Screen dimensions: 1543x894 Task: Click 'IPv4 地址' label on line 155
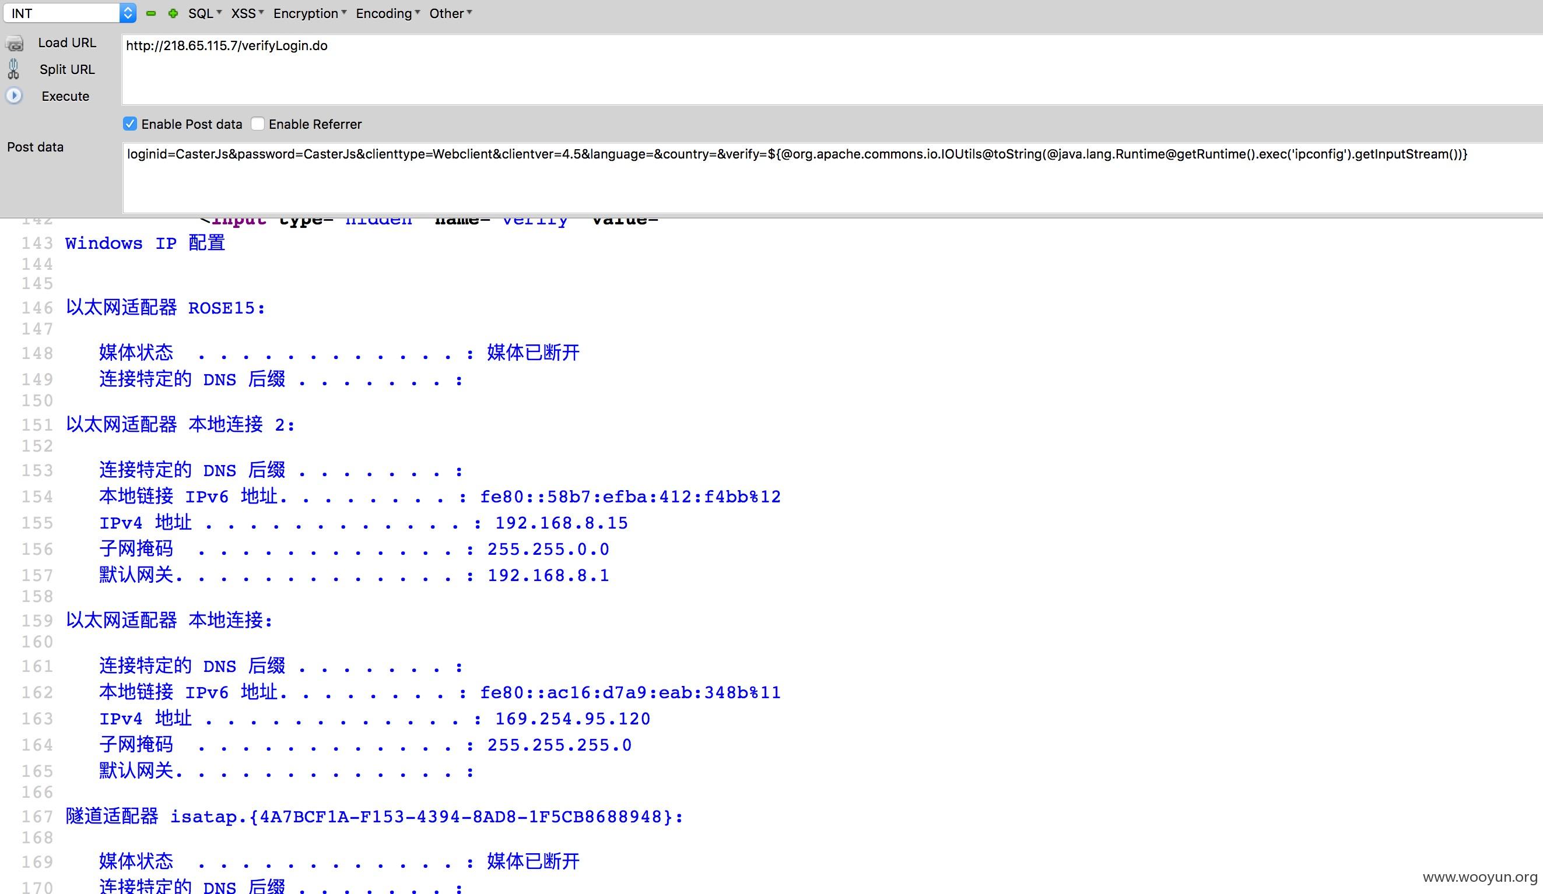coord(146,523)
